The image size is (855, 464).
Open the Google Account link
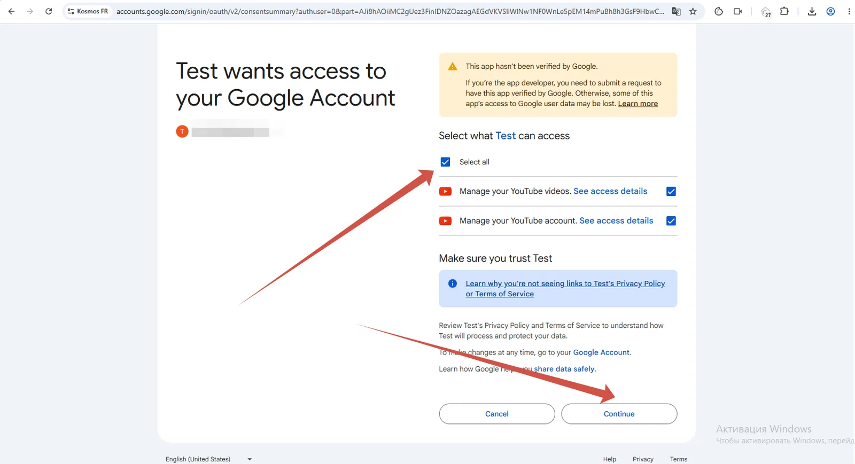pos(601,352)
